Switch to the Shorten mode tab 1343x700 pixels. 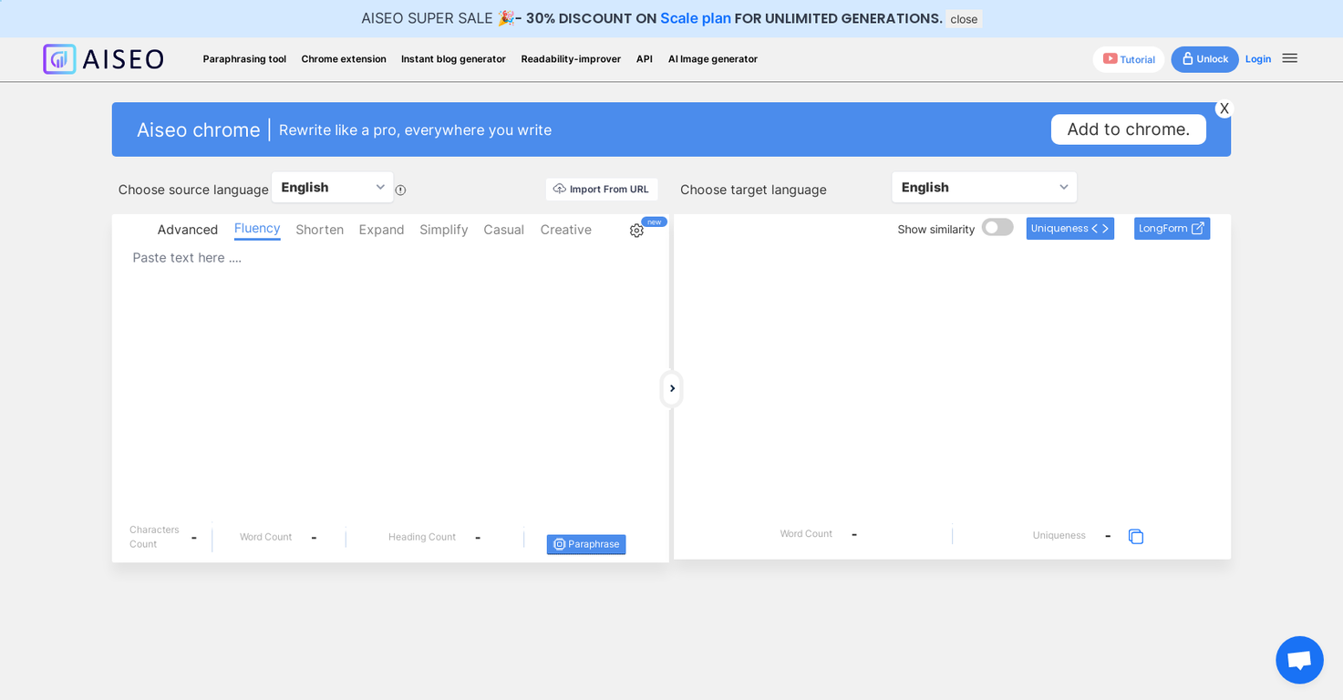point(319,230)
